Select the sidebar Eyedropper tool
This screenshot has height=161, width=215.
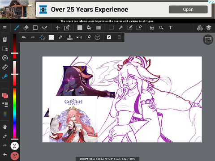[x=5, y=136]
